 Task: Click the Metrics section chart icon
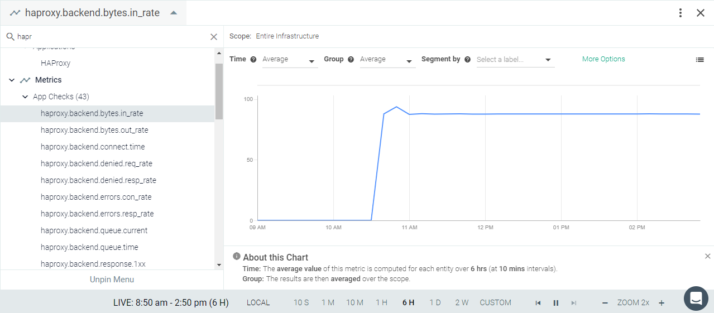tap(25, 80)
